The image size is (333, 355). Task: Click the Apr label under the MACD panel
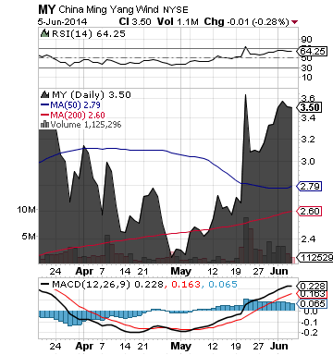pyautogui.click(x=84, y=346)
